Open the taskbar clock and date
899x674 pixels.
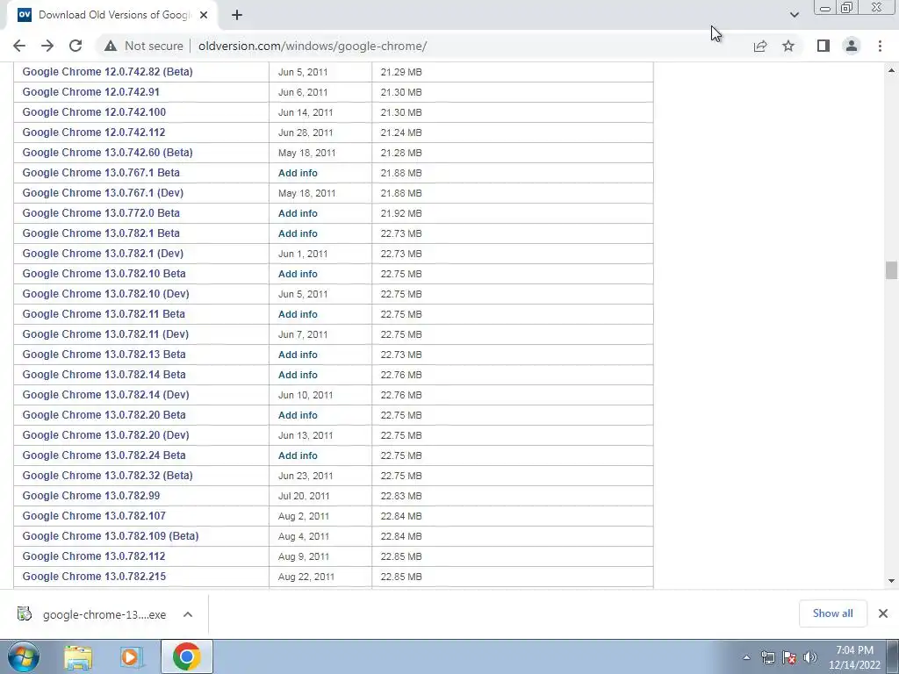[854, 657]
